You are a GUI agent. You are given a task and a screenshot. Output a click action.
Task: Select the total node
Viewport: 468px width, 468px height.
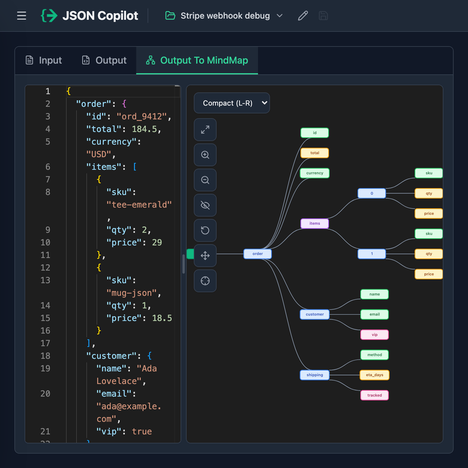coord(314,153)
